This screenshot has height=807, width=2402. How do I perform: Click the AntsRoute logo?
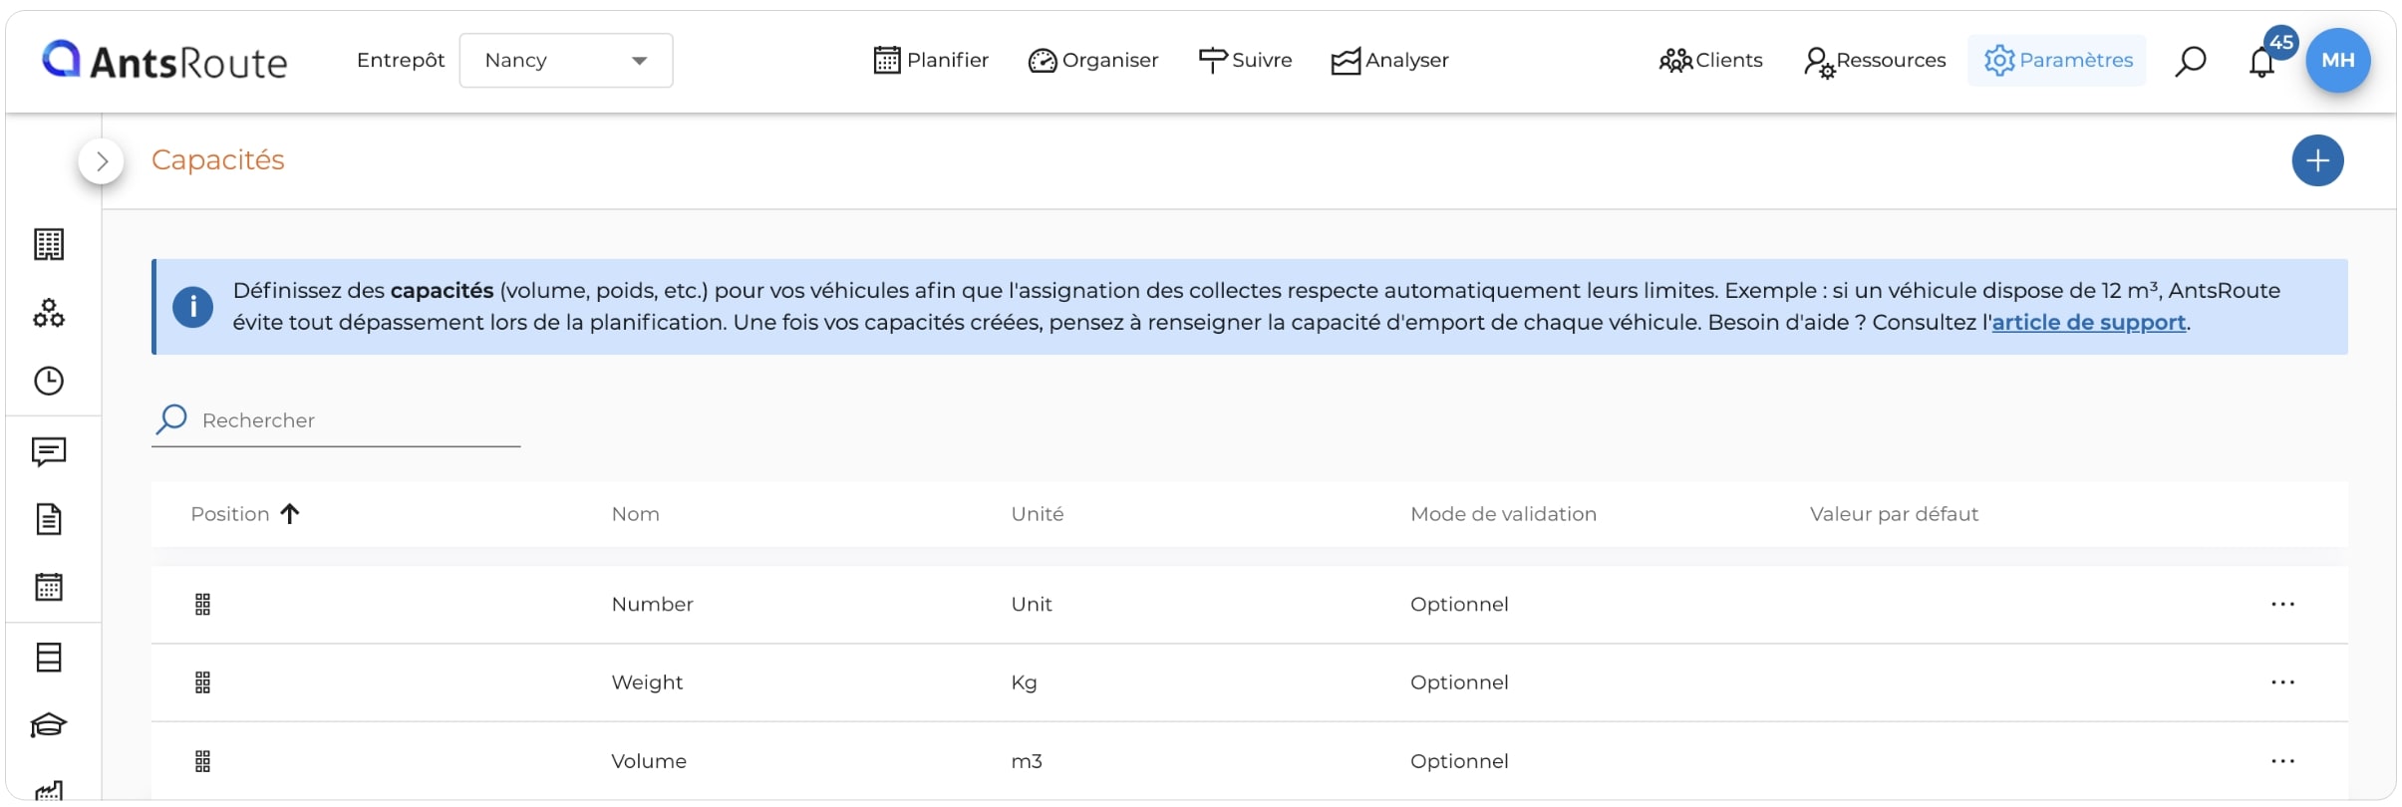(x=164, y=61)
